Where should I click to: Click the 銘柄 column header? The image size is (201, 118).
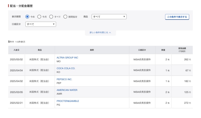pos(92,50)
